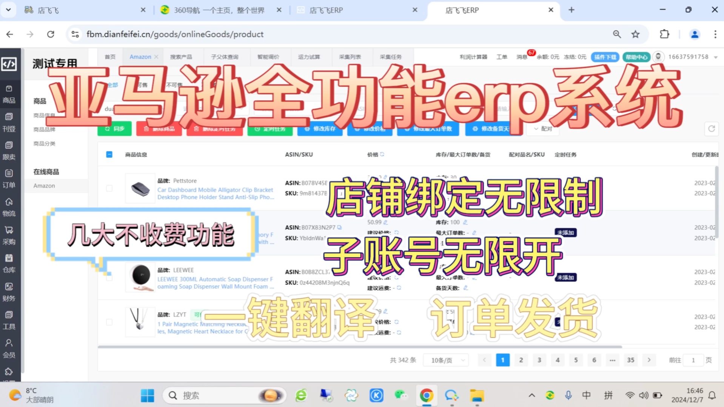Click the Windows Start button
Viewport: 724px width, 407px height.
pos(147,395)
